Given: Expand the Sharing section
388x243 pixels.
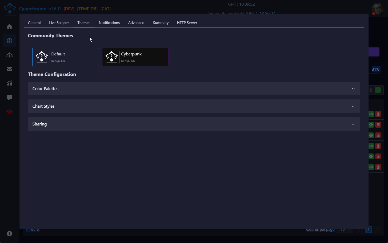Looking at the screenshot, I should 194,124.
